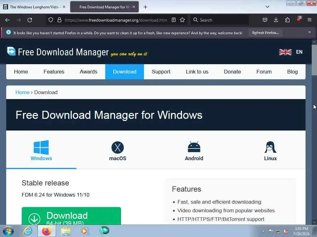The height and width of the screenshot is (237, 317).
Task: Dismiss the Firefox notification bar
Action: click(310, 32)
